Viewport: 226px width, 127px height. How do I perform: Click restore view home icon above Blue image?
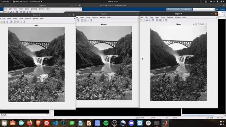(206, 24)
